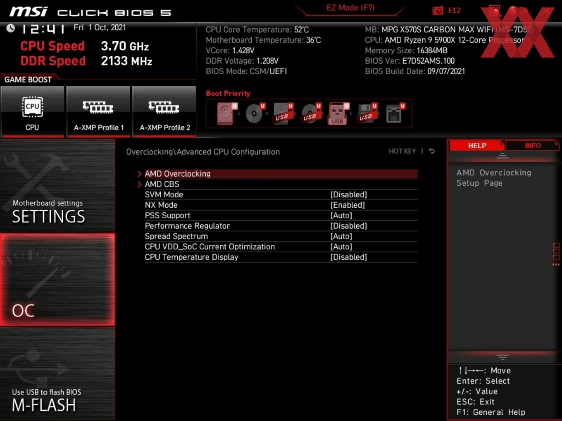Click the stacked squares icon on help panel edge
This screenshot has width=562, height=421.
[x=556, y=251]
